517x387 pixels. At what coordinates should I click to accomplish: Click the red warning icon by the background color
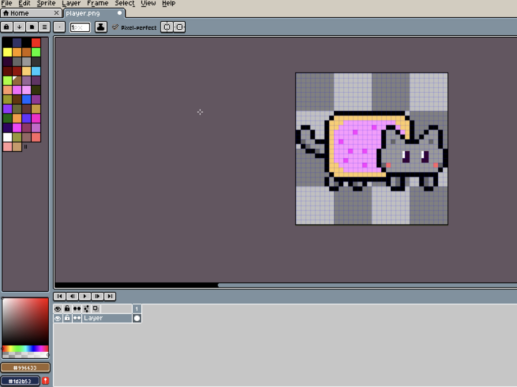pos(45,381)
